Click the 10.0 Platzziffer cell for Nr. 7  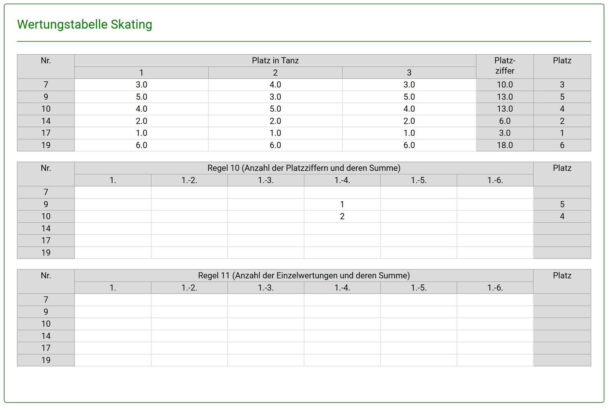tap(505, 85)
